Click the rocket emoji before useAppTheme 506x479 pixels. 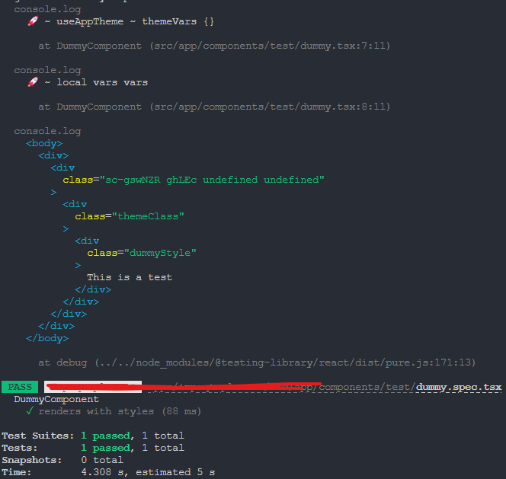pos(33,21)
